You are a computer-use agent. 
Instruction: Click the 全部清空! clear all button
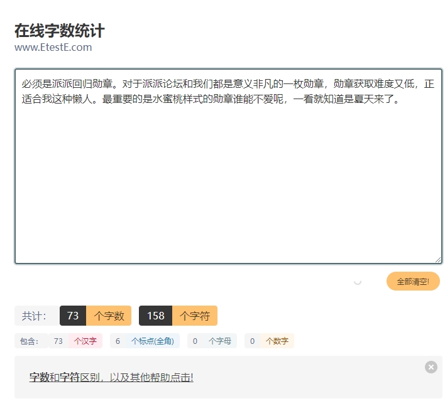click(413, 281)
